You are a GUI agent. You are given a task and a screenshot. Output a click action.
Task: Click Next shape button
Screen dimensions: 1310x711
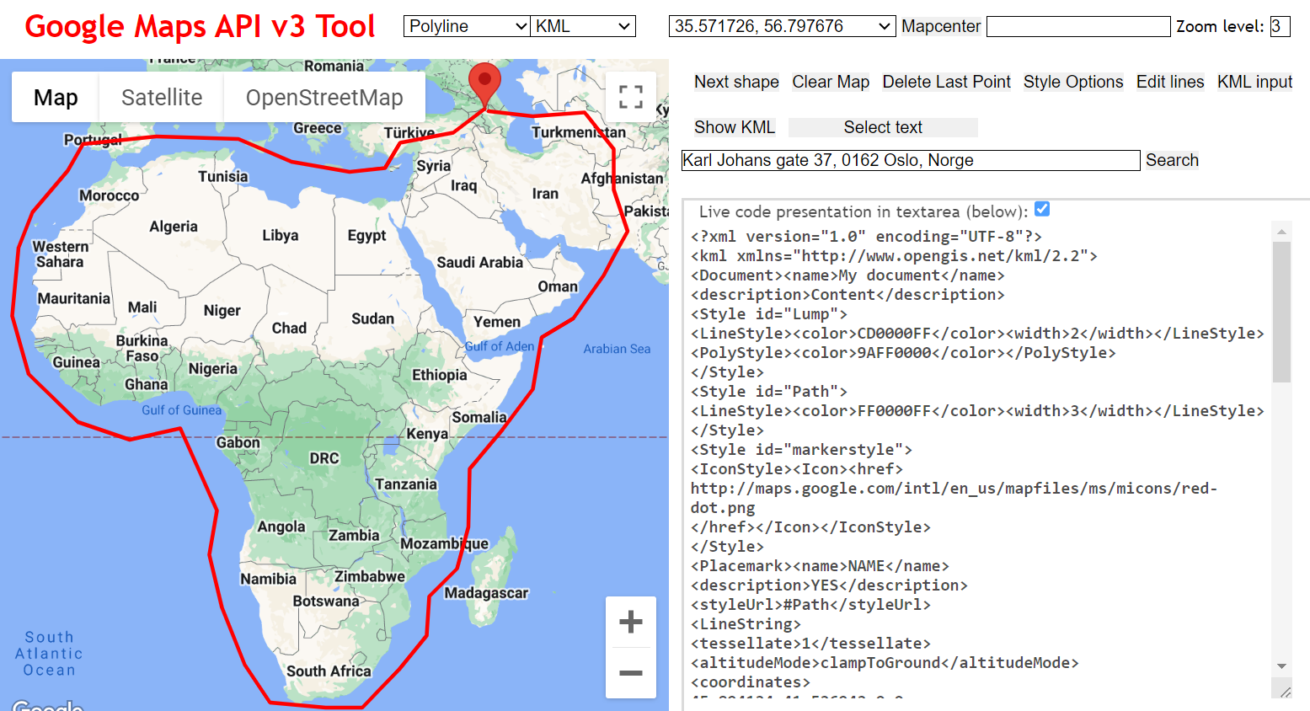pos(736,82)
